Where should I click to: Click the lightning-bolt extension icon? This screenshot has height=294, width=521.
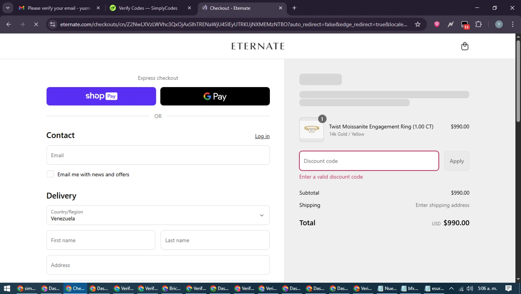click(x=450, y=24)
